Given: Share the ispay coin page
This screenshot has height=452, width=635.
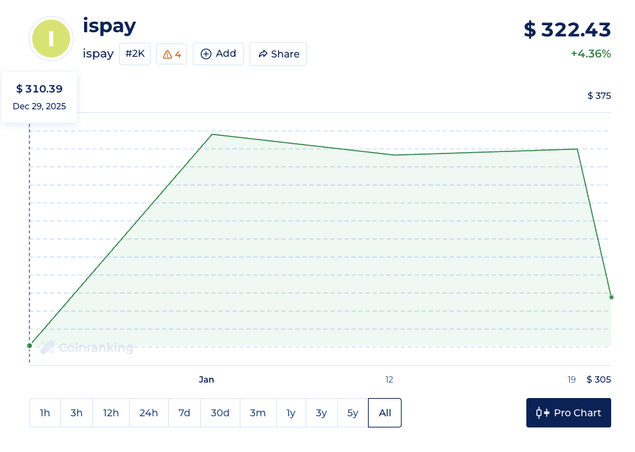Looking at the screenshot, I should pos(278,54).
